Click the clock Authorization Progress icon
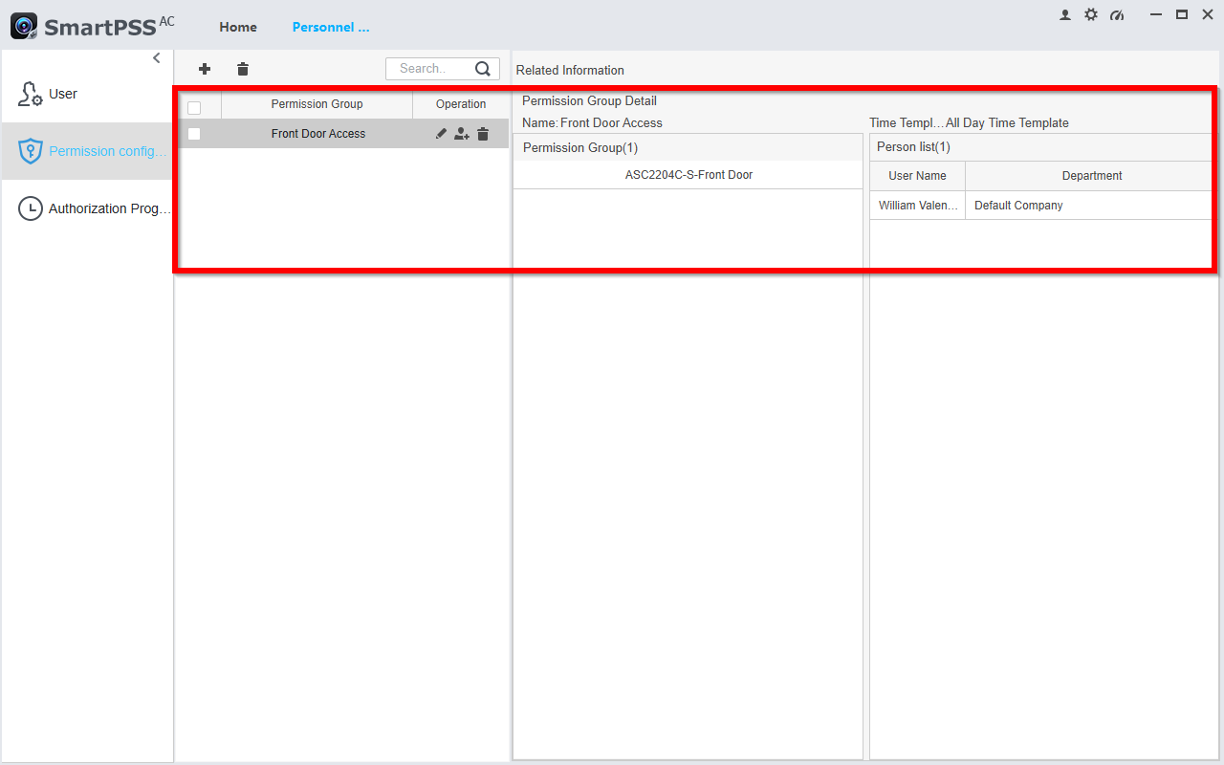Screen dimensions: 1224x765 (31, 208)
